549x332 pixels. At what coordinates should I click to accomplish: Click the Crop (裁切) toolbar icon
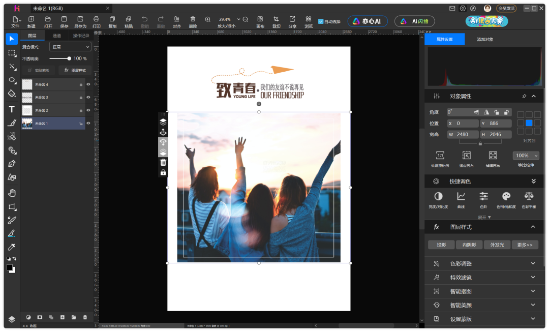point(276,21)
